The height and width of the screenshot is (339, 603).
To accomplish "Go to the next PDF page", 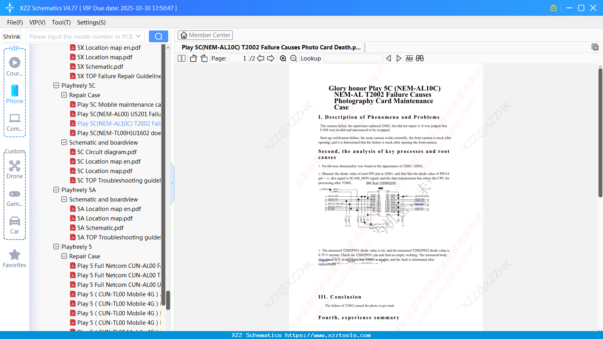I will (x=271, y=58).
